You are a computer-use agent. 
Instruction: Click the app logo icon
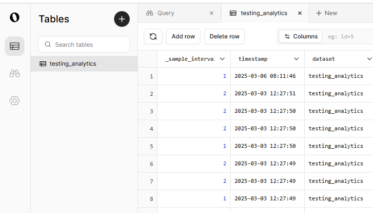pos(15,18)
